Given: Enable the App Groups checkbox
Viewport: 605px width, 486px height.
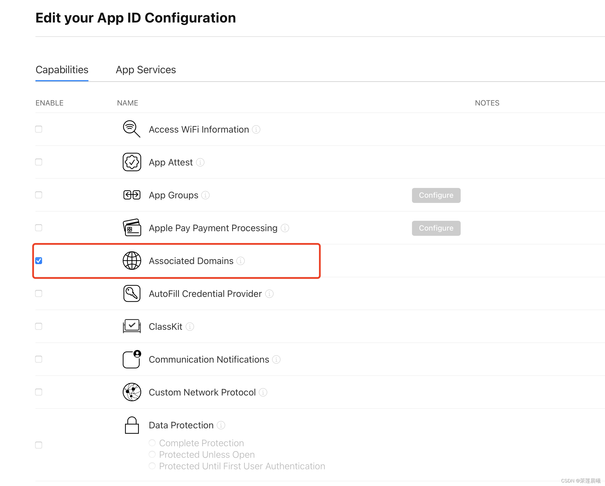Looking at the screenshot, I should point(39,195).
